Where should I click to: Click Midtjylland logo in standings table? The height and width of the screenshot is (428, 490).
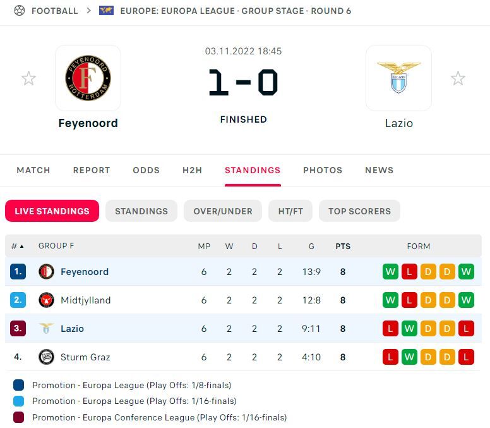tap(46, 300)
